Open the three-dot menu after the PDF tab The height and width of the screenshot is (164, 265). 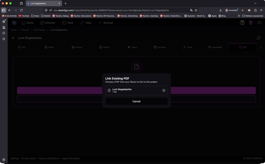coord(261,47)
